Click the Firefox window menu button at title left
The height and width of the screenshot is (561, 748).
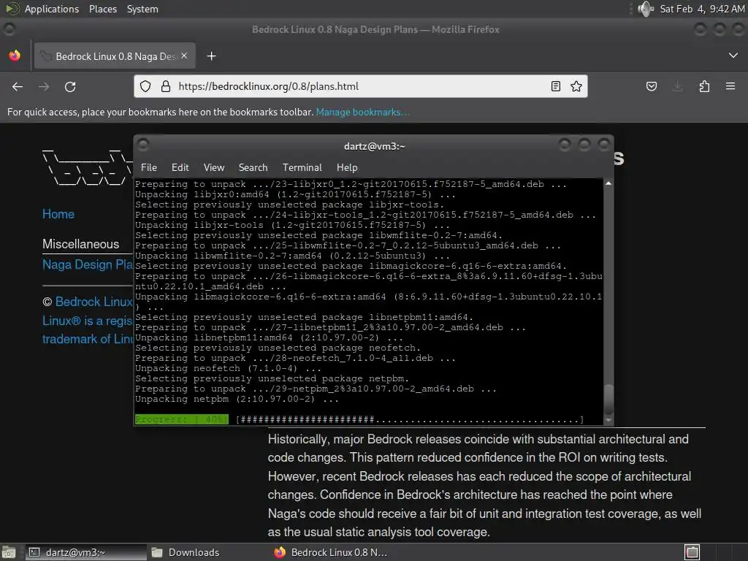pos(9,29)
